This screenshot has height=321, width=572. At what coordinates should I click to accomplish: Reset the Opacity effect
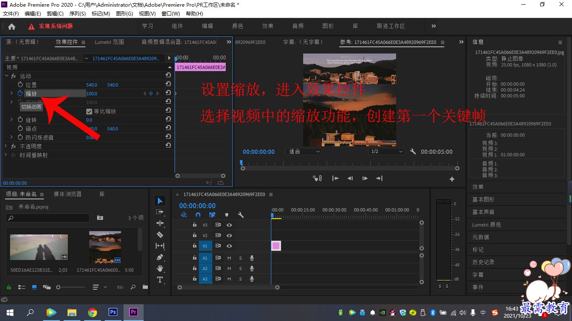coord(168,145)
